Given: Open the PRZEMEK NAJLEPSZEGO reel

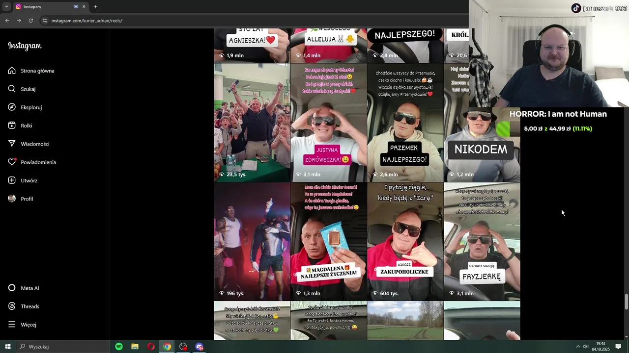Looking at the screenshot, I should (x=405, y=123).
